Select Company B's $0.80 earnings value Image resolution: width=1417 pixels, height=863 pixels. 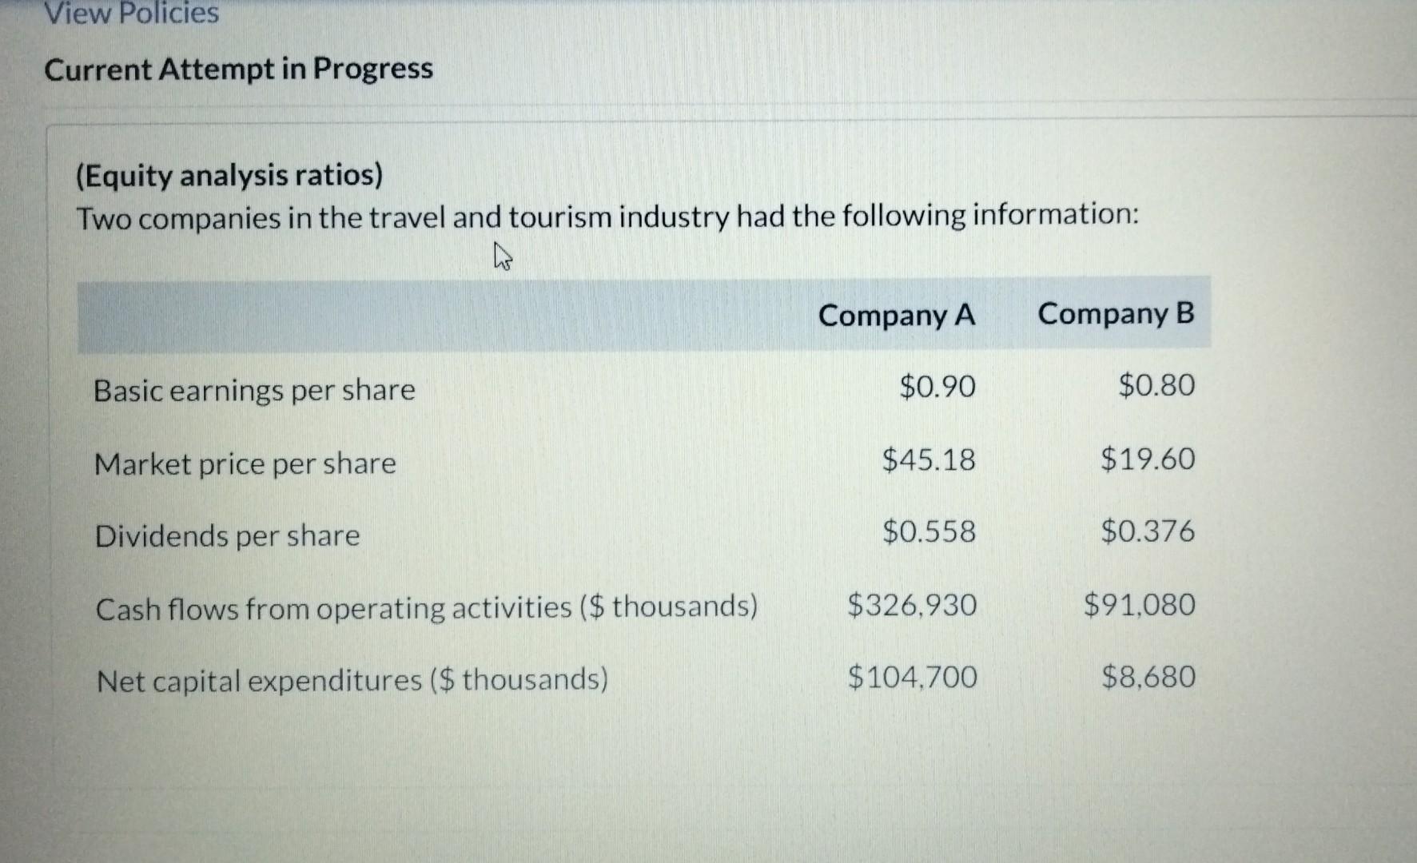coord(1155,386)
